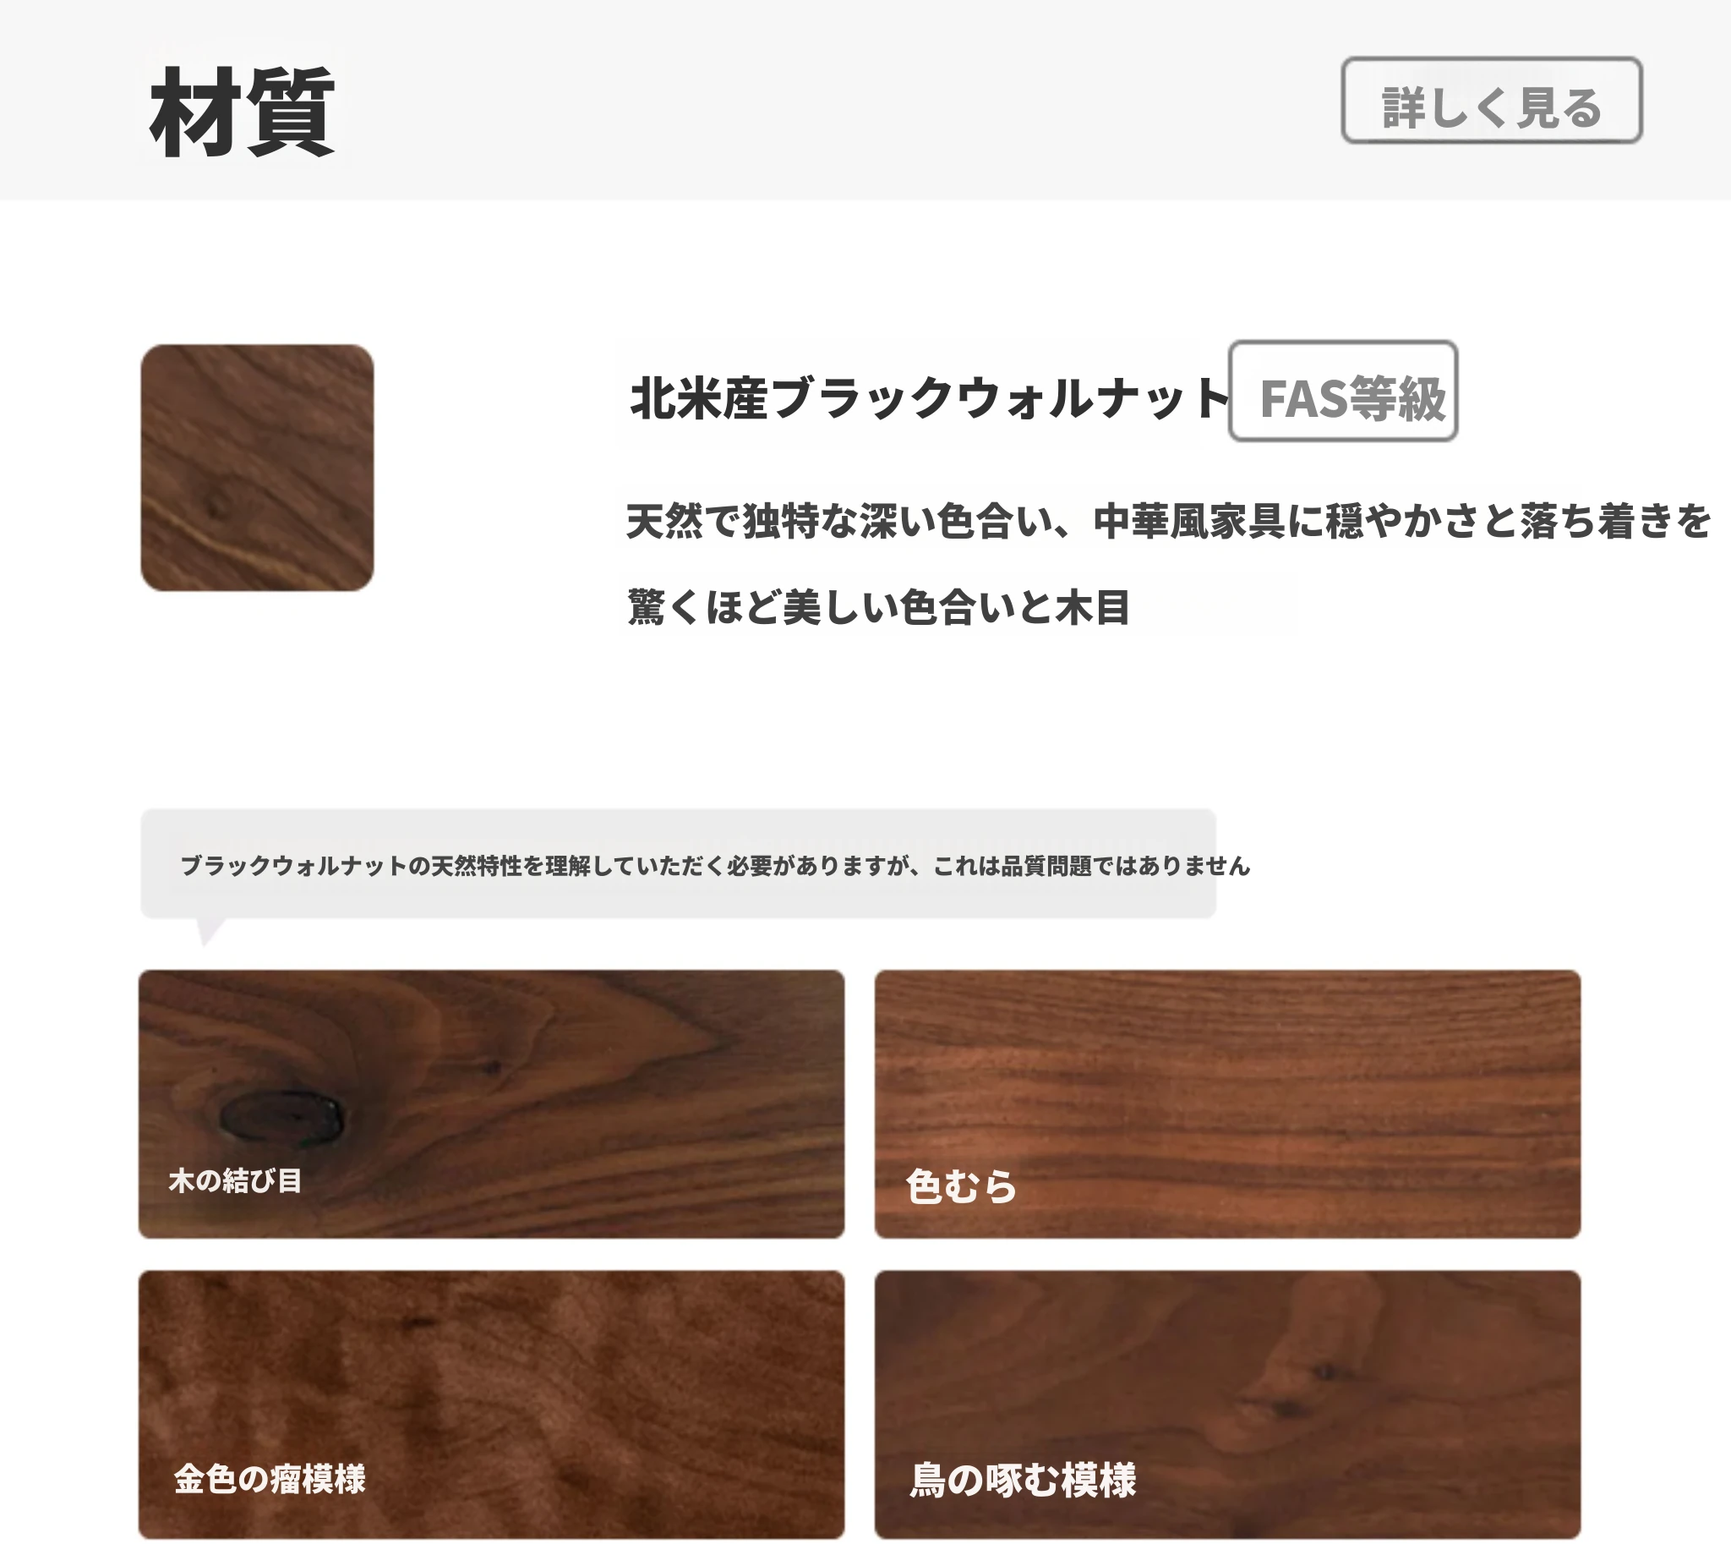Click the 木の結び目 caption label
Screen dimensions: 1731x1544
click(x=235, y=1180)
